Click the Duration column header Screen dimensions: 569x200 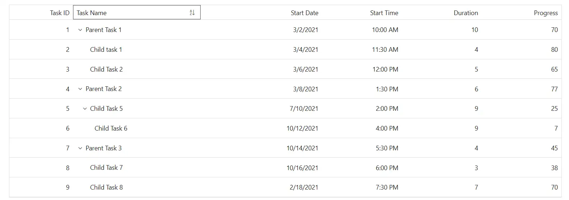pyautogui.click(x=466, y=13)
